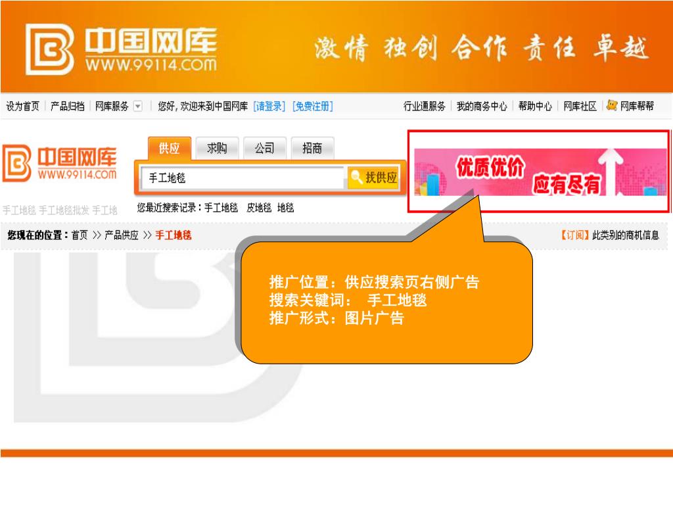This screenshot has height=505, width=673.
Task: Open 行业通服务 in the top navigation
Action: (424, 106)
